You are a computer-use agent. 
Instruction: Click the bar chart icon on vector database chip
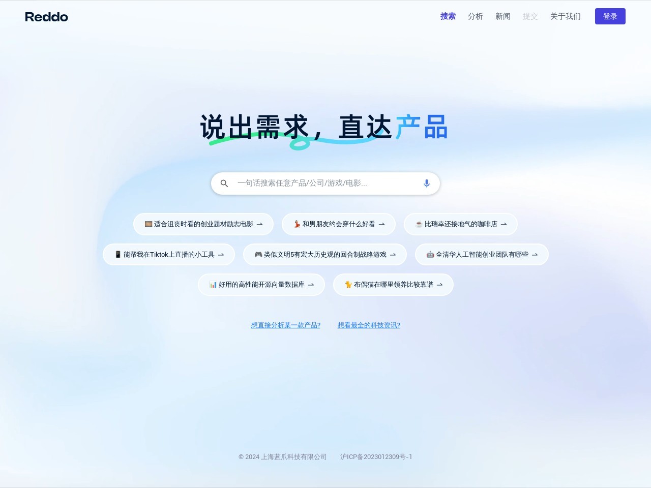click(213, 285)
